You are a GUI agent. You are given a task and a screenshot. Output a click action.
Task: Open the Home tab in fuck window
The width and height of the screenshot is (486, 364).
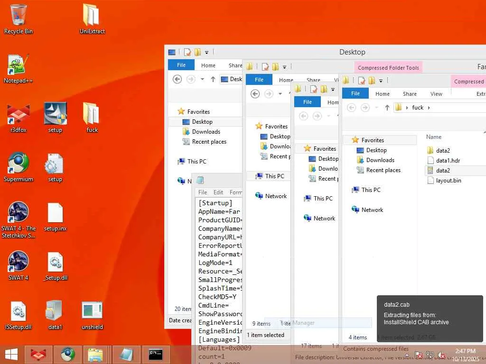(x=383, y=94)
